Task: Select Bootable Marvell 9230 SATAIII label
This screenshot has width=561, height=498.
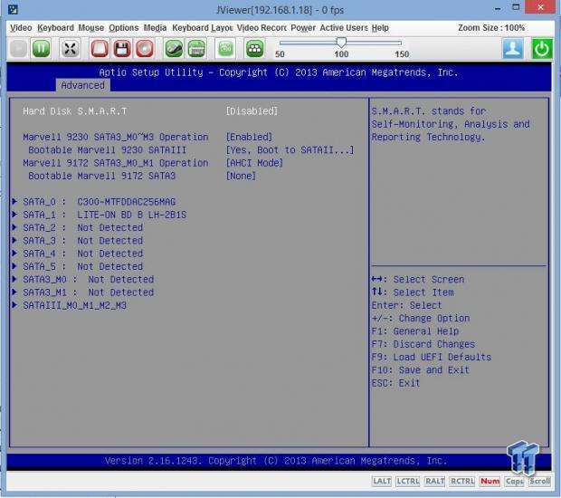Action: 108,150
